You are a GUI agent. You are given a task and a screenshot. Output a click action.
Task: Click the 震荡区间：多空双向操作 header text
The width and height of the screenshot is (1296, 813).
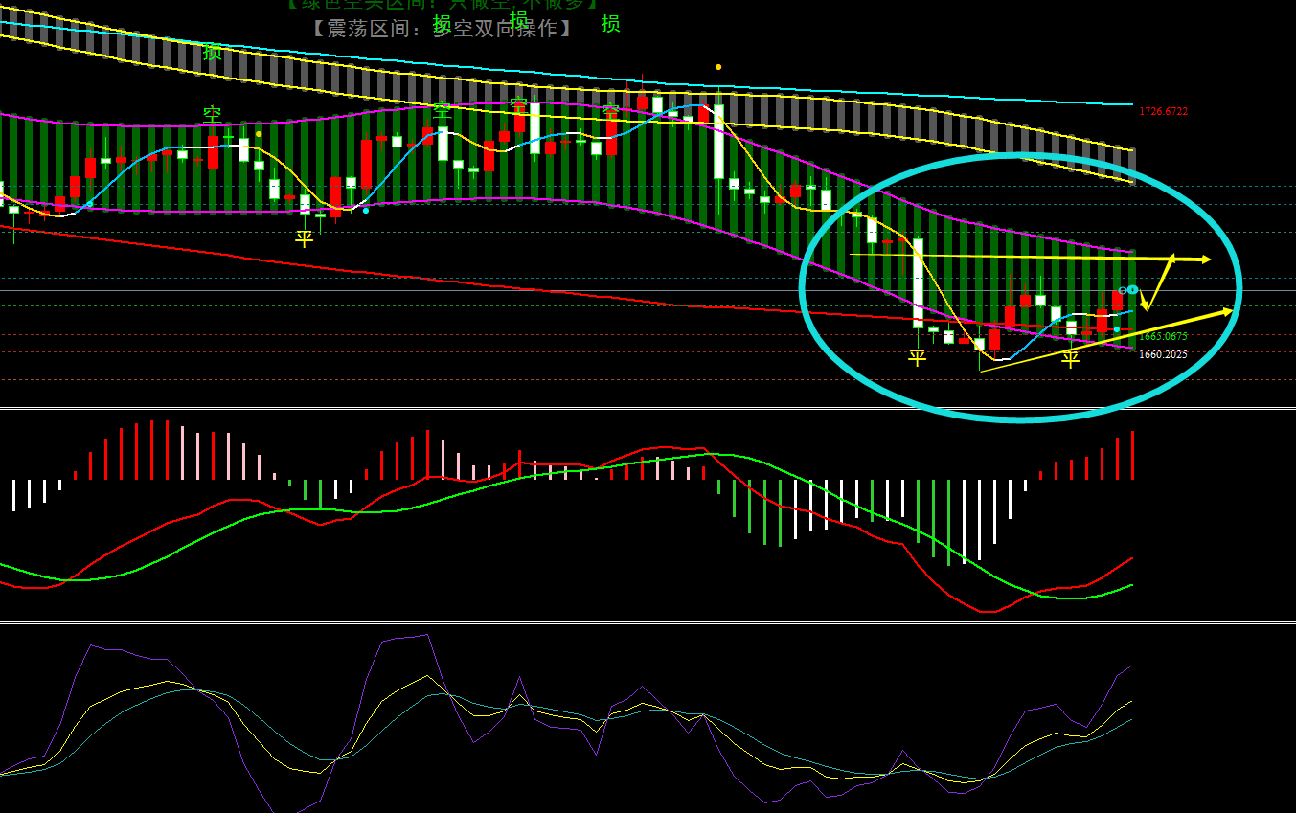tap(442, 28)
